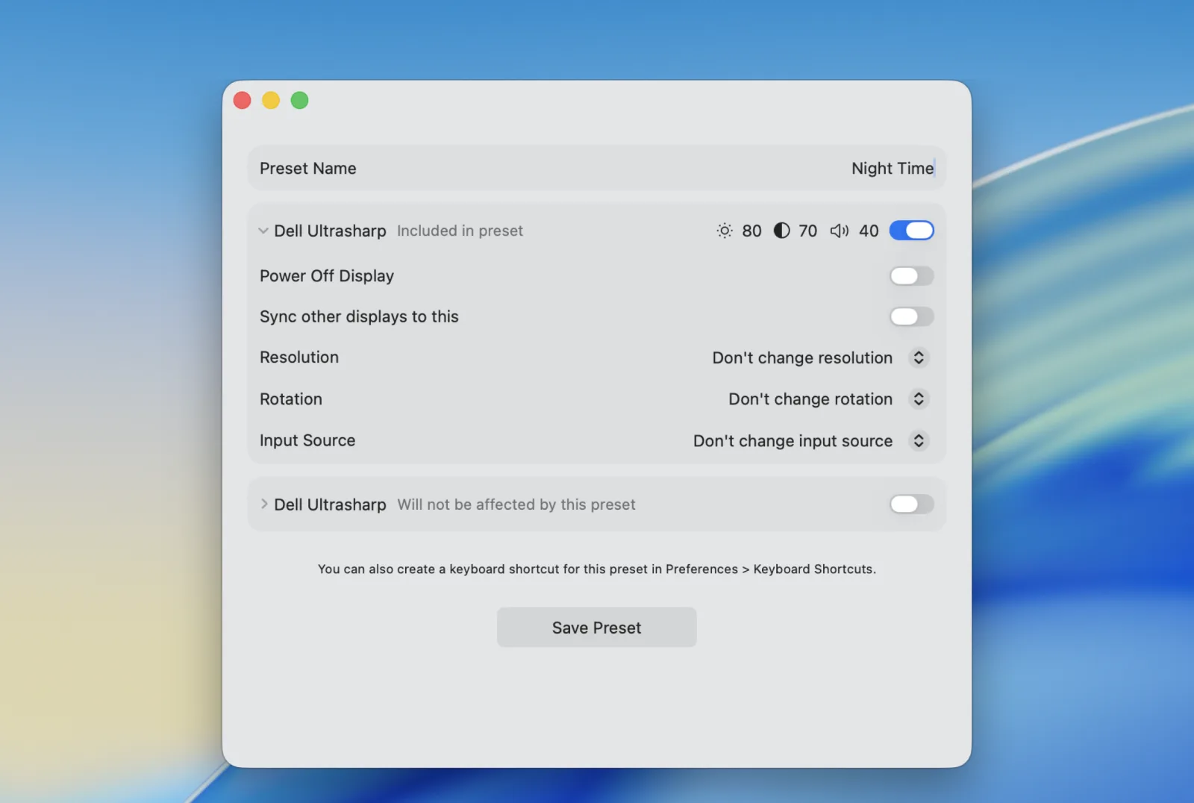Image resolution: width=1194 pixels, height=803 pixels.
Task: Open the Resolution dropdown
Action: [x=919, y=357]
